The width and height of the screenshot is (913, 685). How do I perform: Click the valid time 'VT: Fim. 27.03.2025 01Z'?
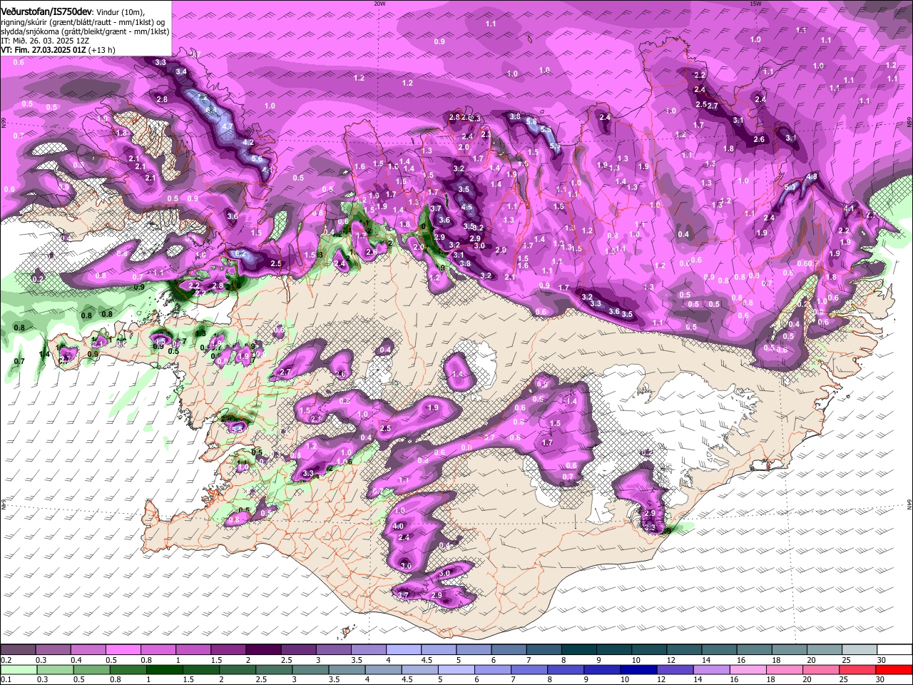click(44, 50)
